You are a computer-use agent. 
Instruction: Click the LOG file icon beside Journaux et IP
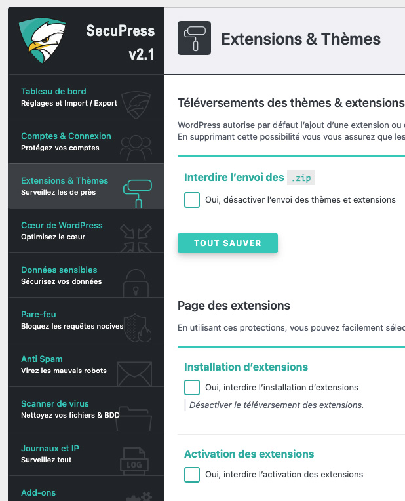135,461
